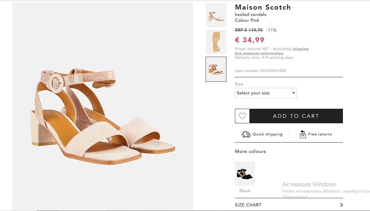The width and height of the screenshot is (370, 211).
Task: View the selected pair thumbnail
Action: pyautogui.click(x=216, y=69)
